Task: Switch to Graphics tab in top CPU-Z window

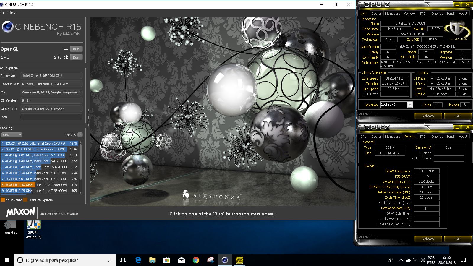Action: pos(437,14)
